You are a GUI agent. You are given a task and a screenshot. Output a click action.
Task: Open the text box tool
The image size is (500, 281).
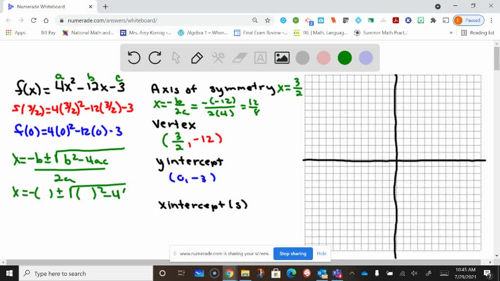259,58
